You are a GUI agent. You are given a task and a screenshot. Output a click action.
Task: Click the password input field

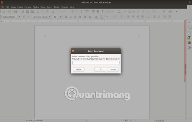click(96, 63)
